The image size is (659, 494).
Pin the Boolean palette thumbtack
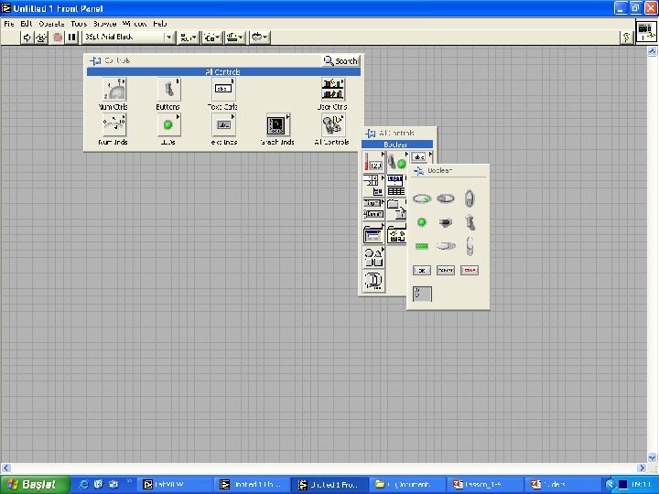(x=418, y=170)
